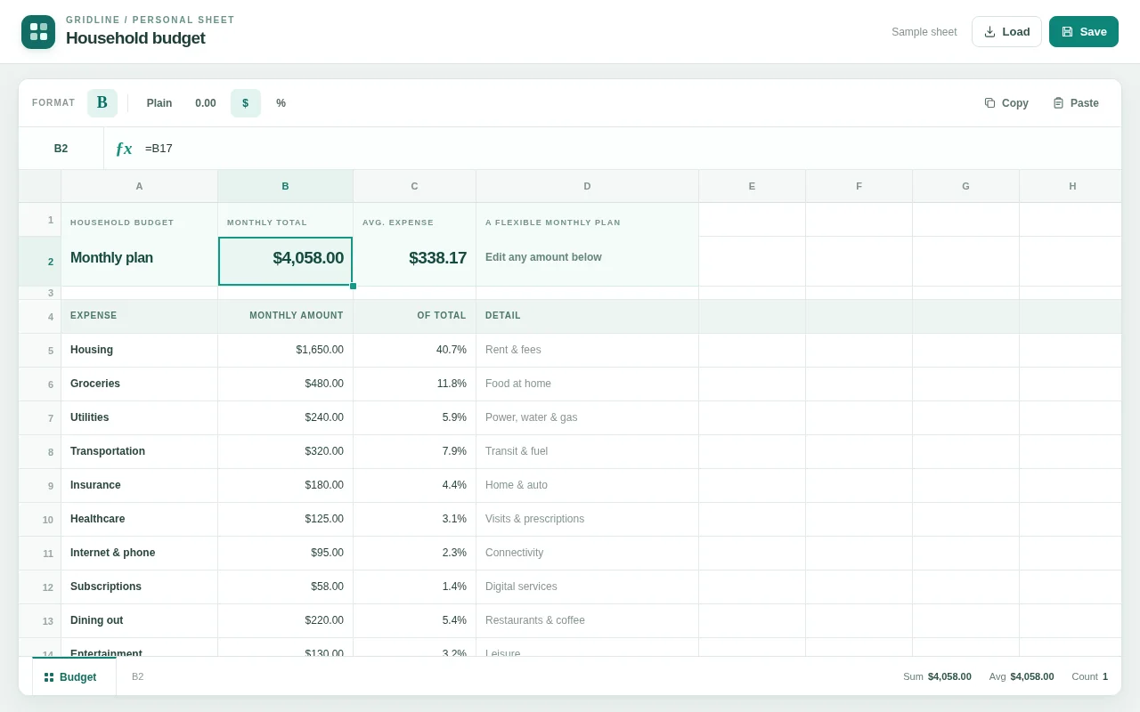Viewport: 1140px width, 712px height.
Task: Click the Paste button
Action: [x=1076, y=103]
